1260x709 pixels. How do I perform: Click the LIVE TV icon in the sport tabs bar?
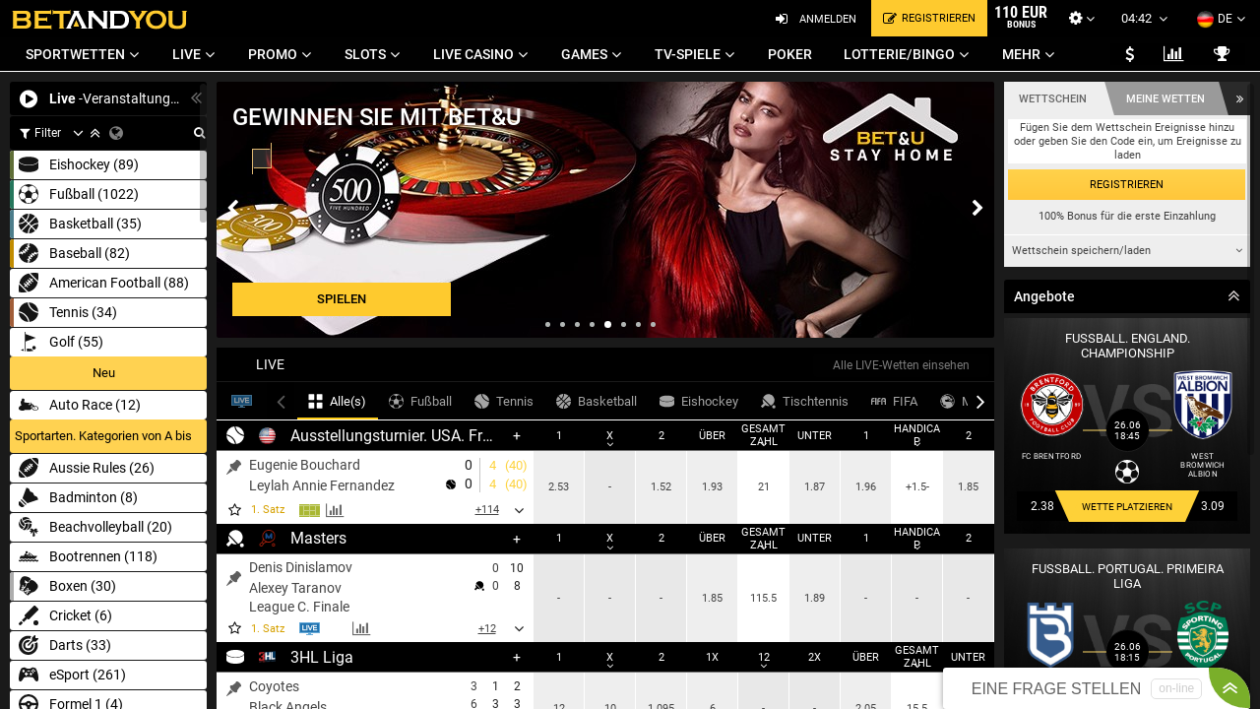click(241, 401)
